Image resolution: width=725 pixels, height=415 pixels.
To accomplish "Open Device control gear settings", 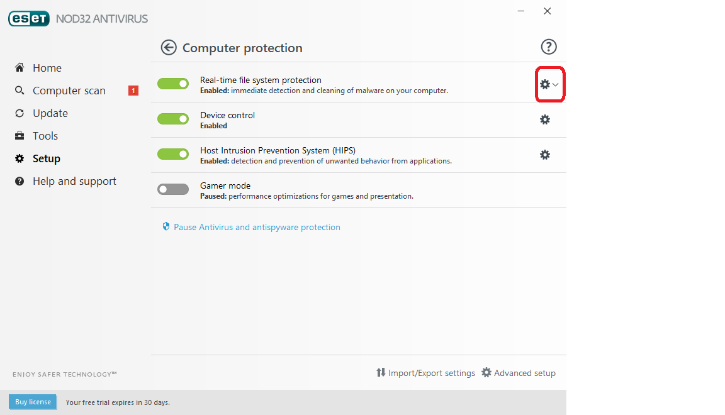I will tap(545, 119).
